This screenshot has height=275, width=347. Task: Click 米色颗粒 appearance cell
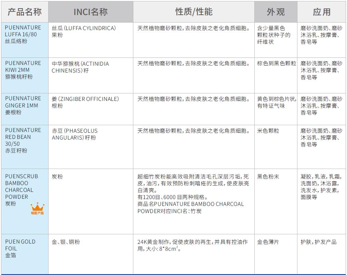point(276,147)
